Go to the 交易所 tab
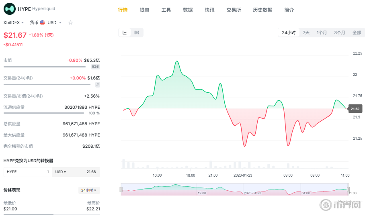Viewport: 365px width, 216px height. click(234, 10)
